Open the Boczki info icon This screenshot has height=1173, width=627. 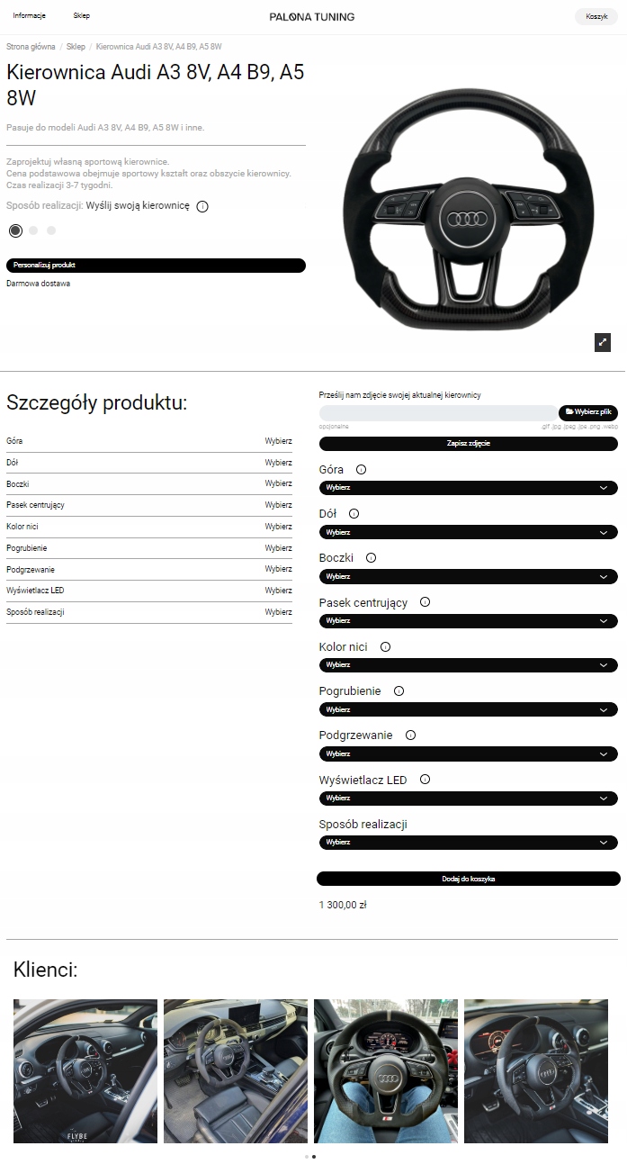click(x=371, y=558)
